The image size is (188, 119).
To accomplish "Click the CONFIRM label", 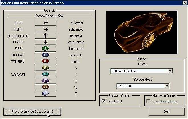I will (18, 62).
